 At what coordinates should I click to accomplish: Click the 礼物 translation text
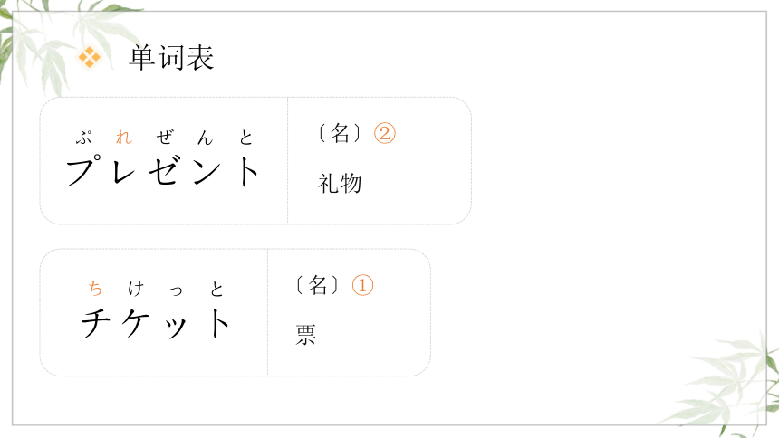tap(340, 184)
